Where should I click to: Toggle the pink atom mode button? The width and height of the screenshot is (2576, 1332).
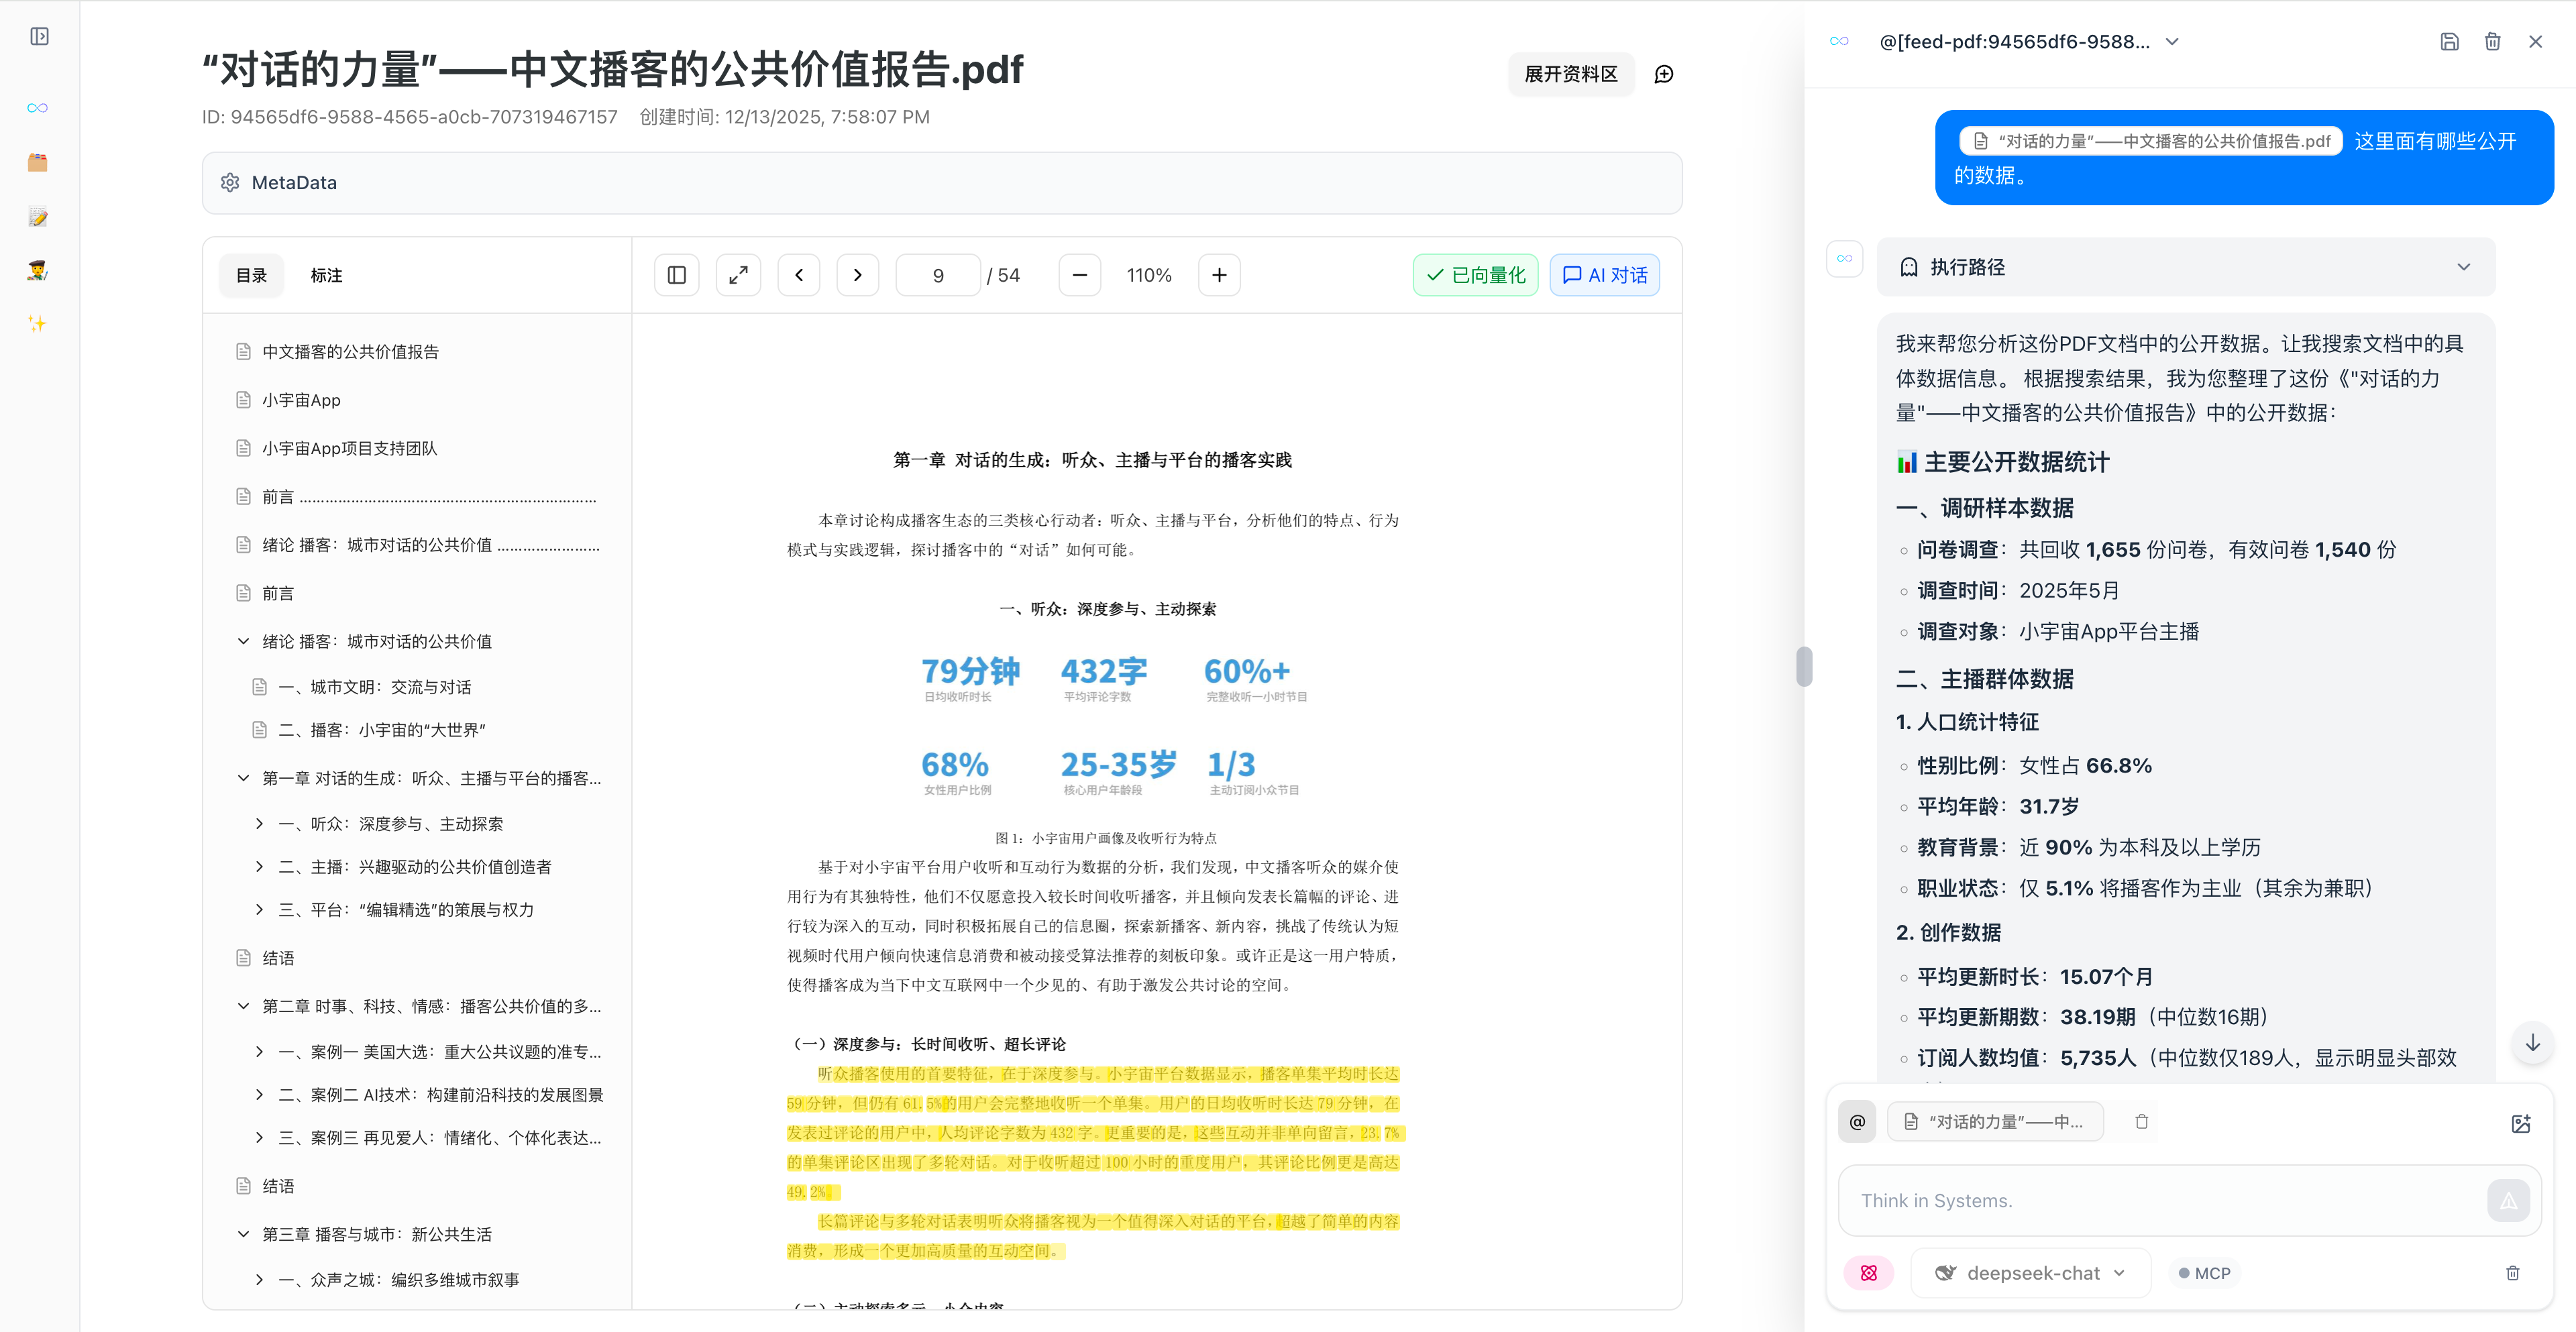click(1868, 1273)
